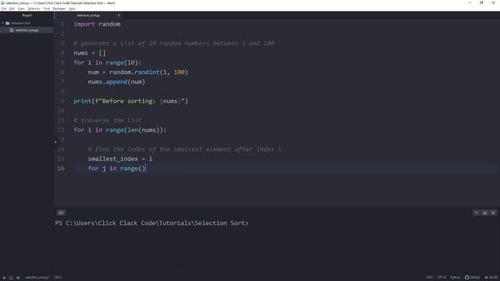This screenshot has width=500, height=281.
Task: Click the print Before sorting line
Action: (x=130, y=101)
